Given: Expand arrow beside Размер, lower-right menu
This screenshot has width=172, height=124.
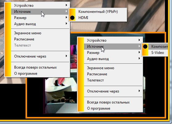Looking at the screenshot, I should 139,52.
